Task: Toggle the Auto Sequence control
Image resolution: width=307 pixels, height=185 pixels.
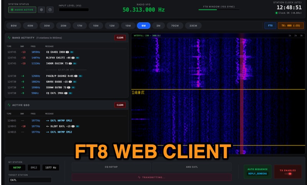Action: [257, 171]
